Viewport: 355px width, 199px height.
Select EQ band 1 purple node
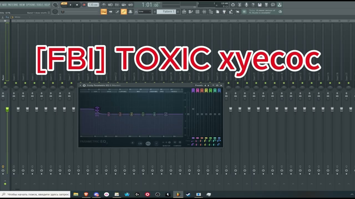97,109
